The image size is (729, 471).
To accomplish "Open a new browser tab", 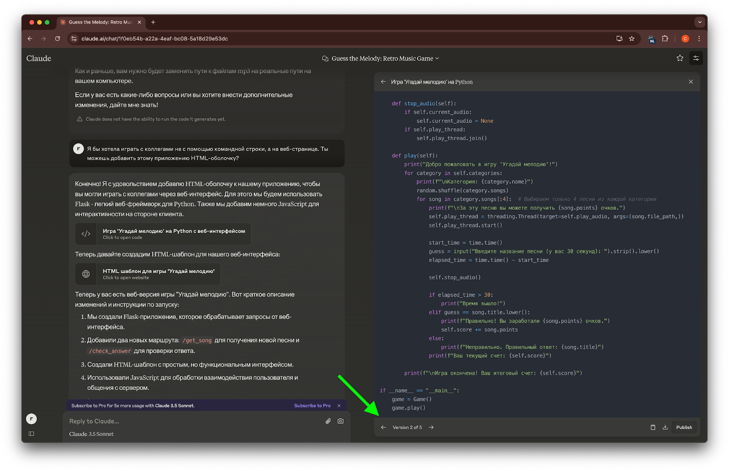I will pyautogui.click(x=153, y=22).
